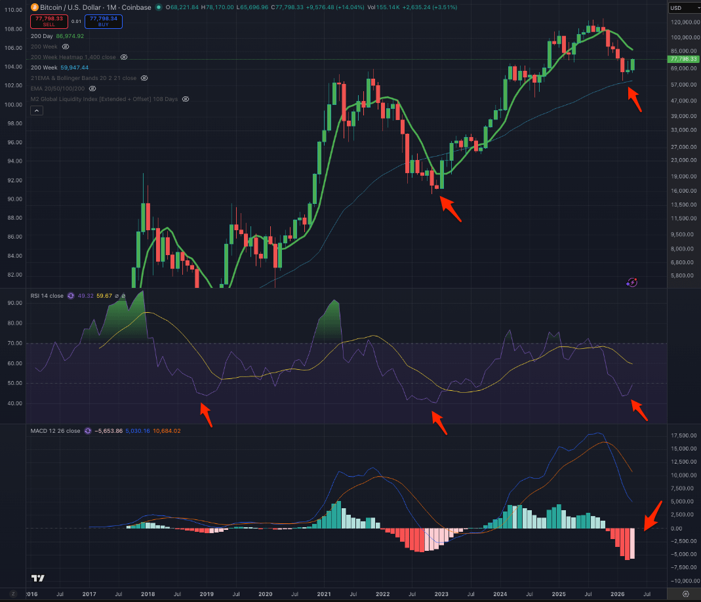Click the 2021 label on time axis
The image size is (701, 602).
click(x=324, y=594)
